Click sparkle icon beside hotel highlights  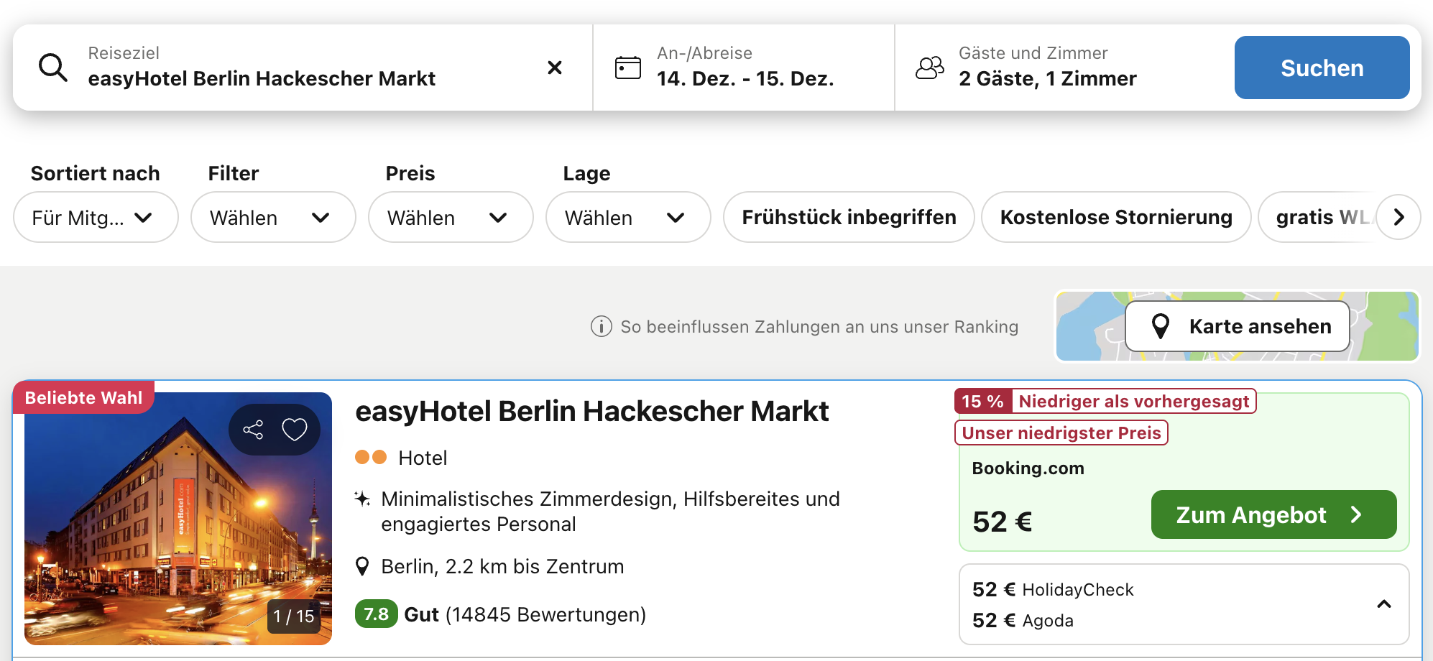tap(363, 499)
